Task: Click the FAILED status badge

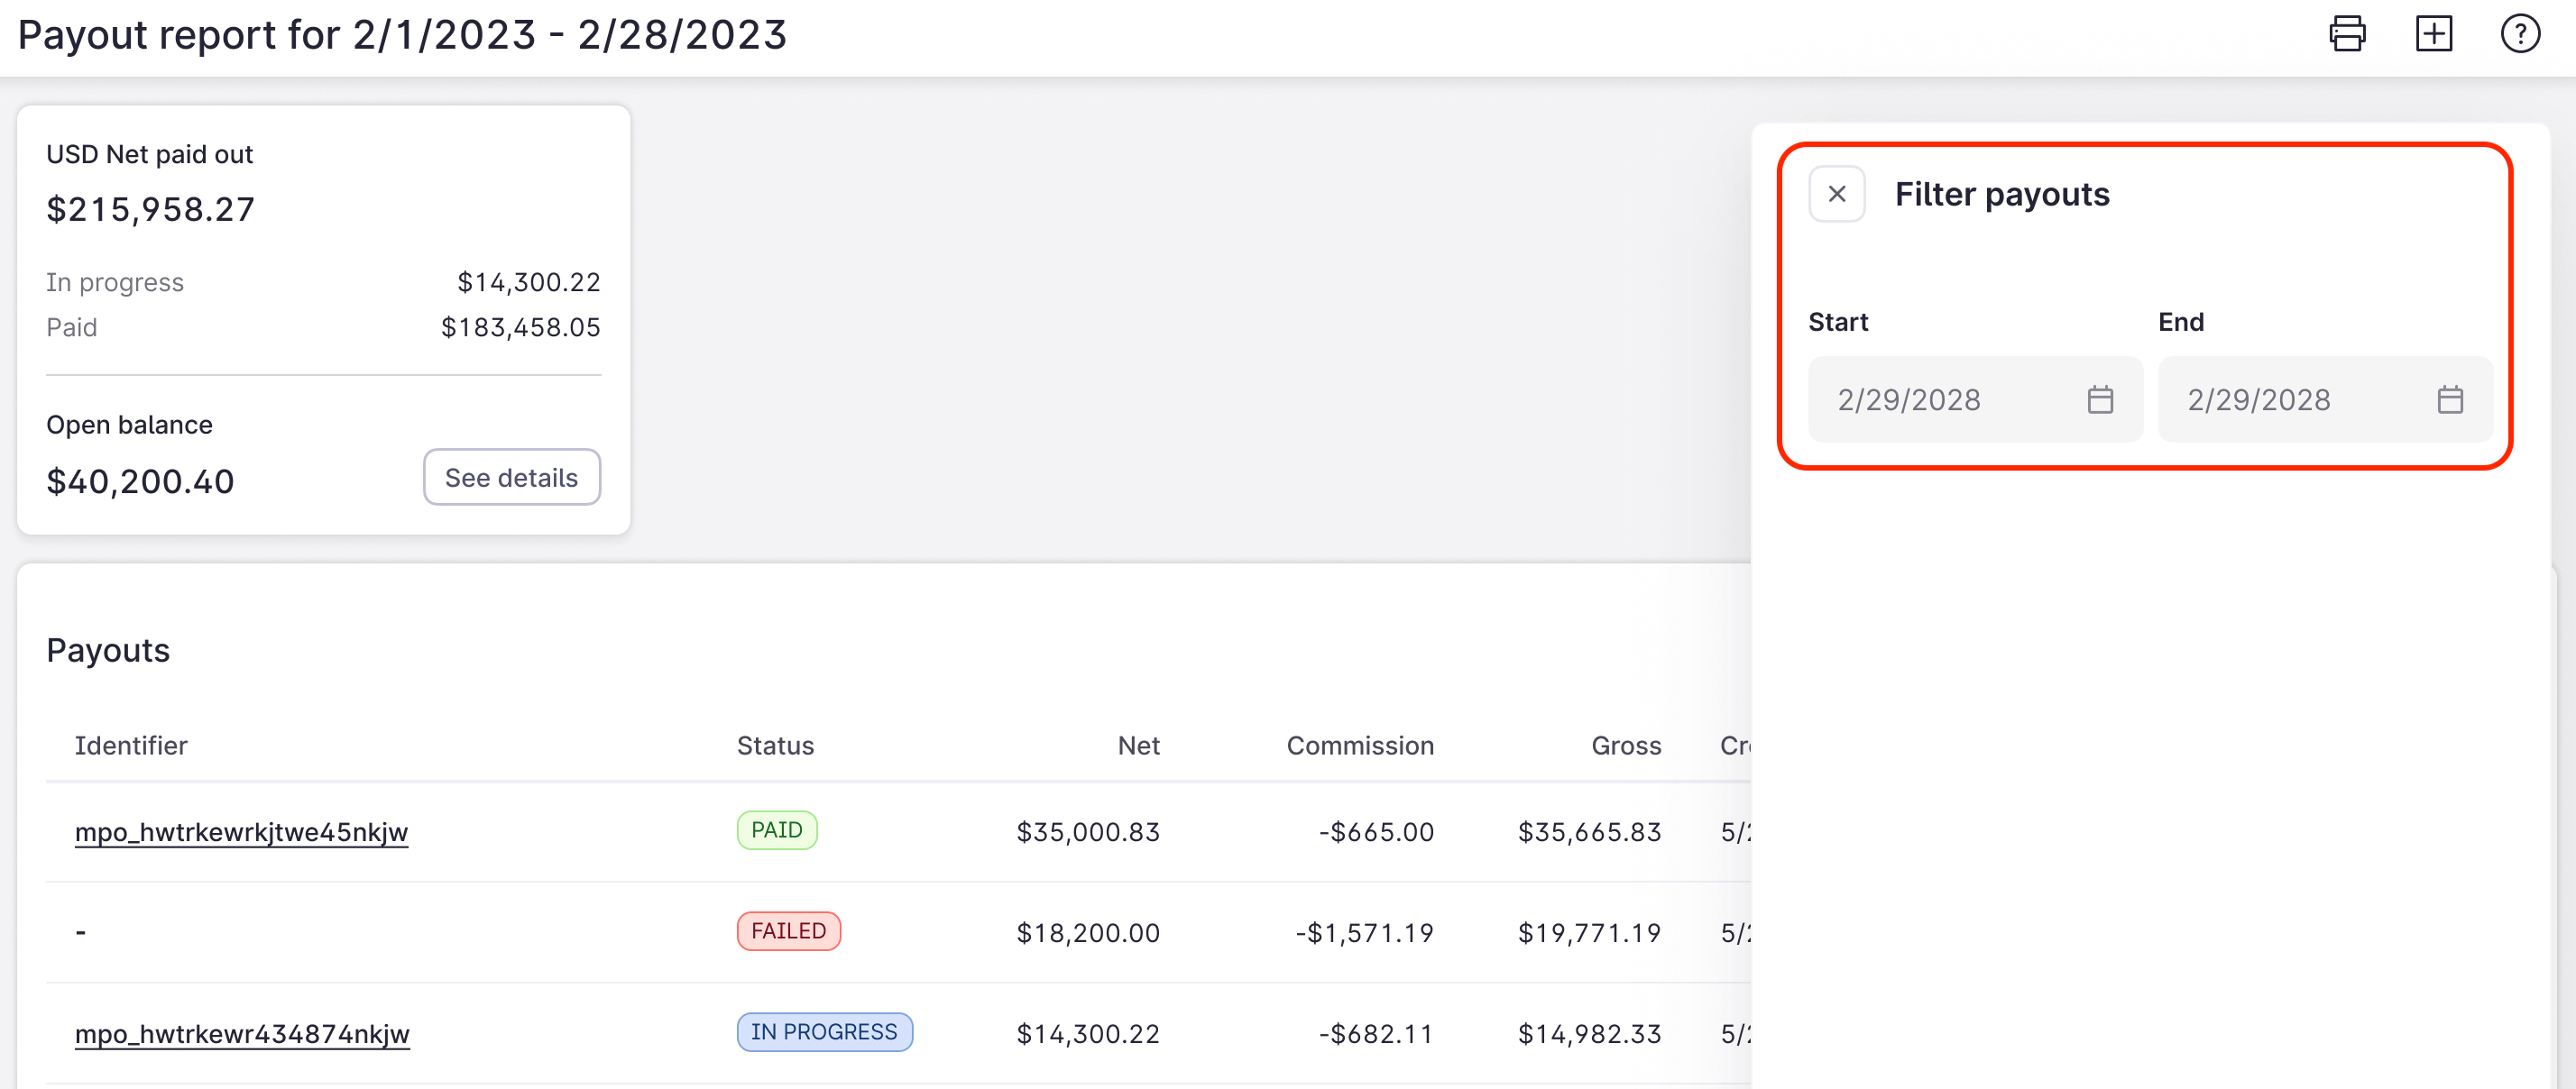Action: [x=788, y=930]
